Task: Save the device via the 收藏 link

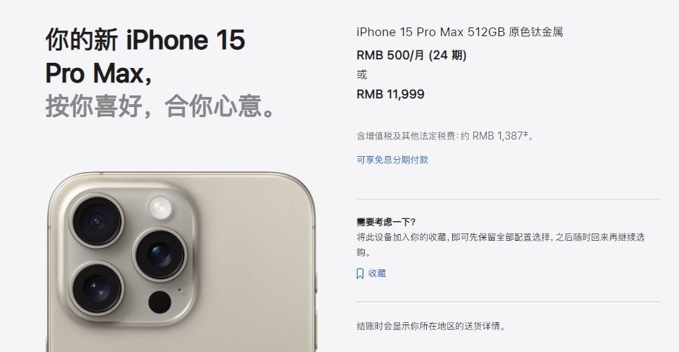Action: pyautogui.click(x=377, y=273)
